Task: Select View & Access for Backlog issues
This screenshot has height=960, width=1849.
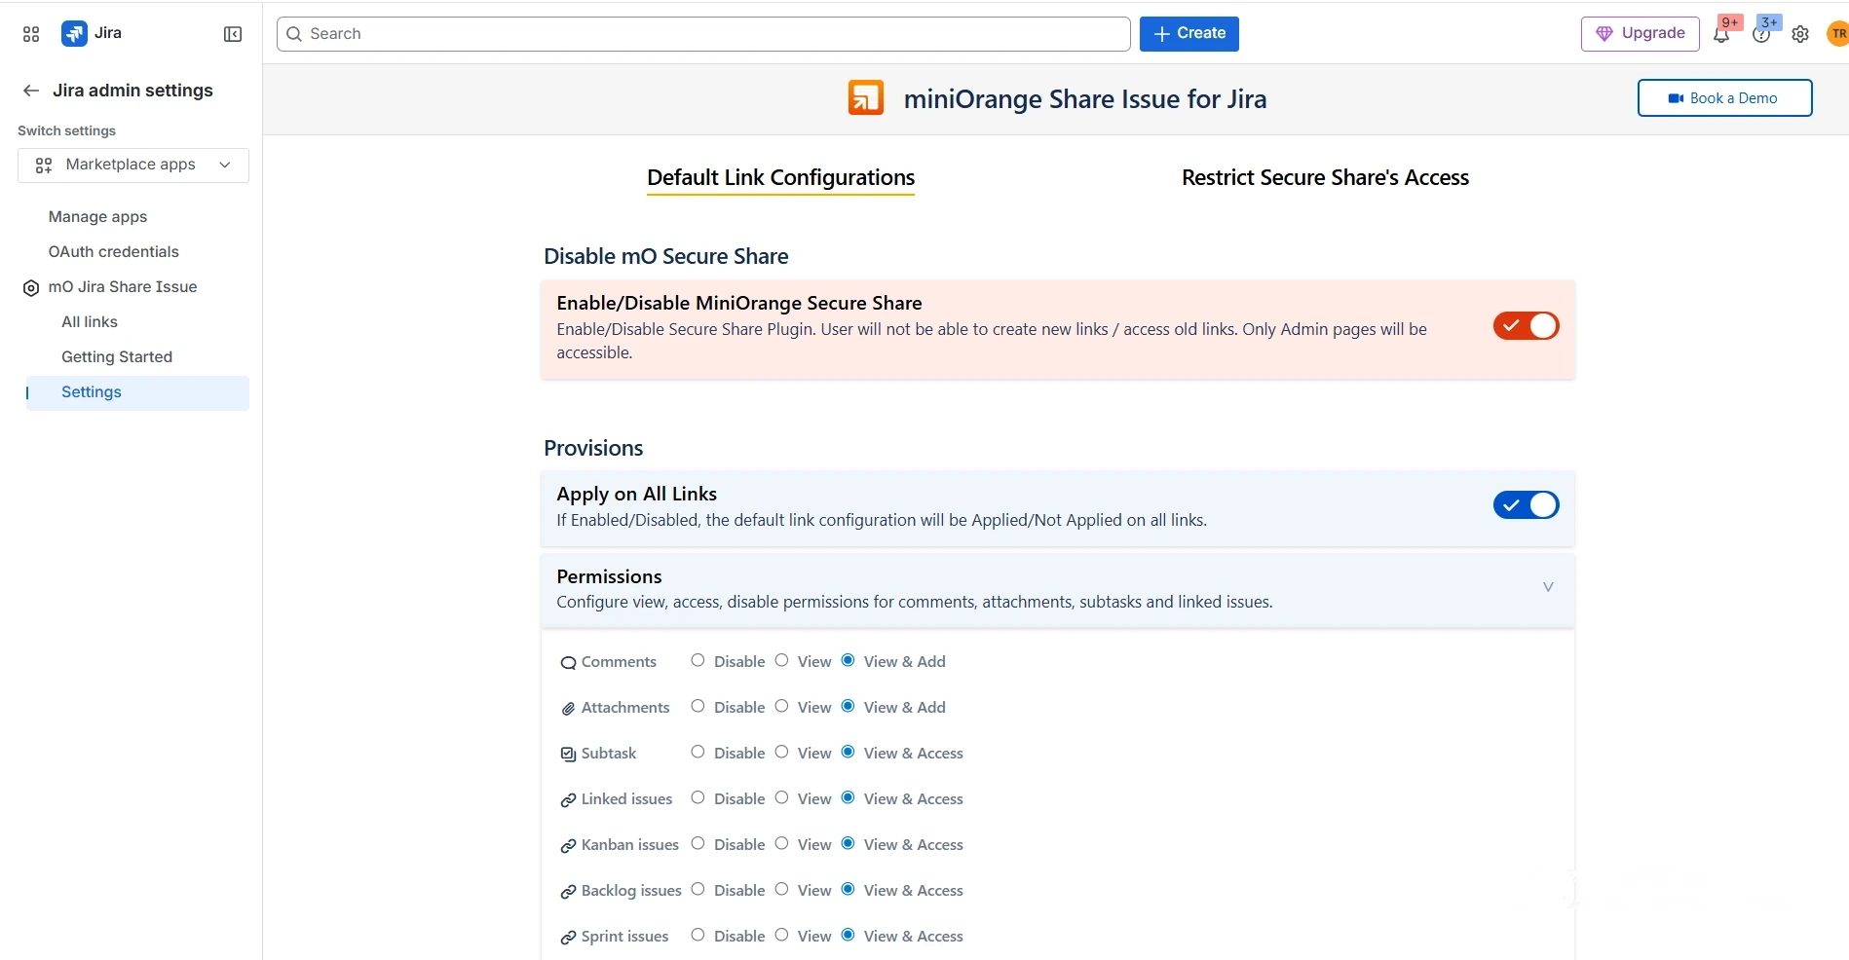Action: [848, 889]
